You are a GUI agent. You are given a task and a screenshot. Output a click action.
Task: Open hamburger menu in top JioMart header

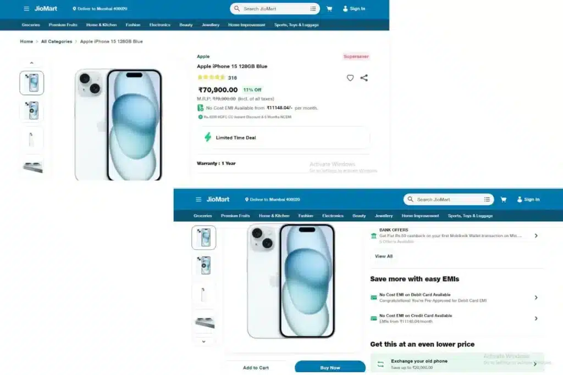[x=26, y=9]
